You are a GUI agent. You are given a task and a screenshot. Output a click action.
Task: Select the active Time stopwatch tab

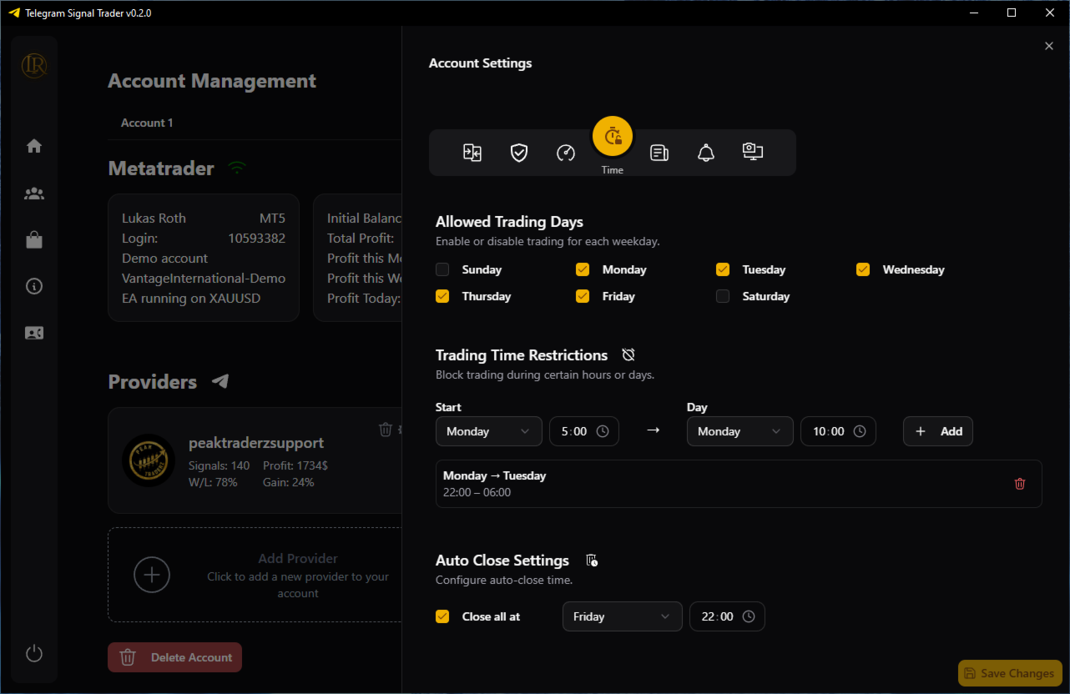613,136
